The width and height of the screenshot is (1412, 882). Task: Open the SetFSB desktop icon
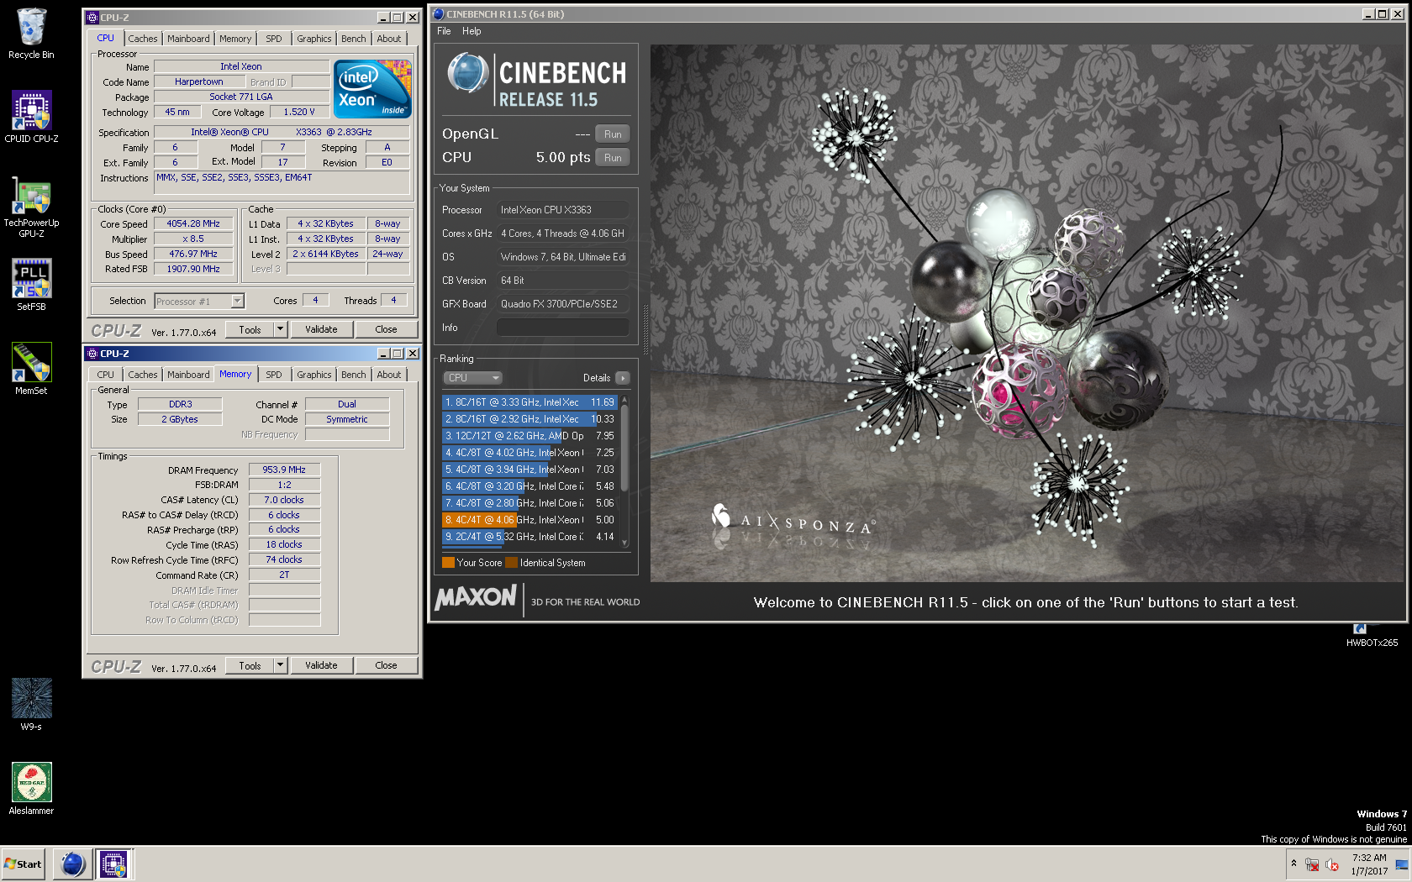[31, 285]
